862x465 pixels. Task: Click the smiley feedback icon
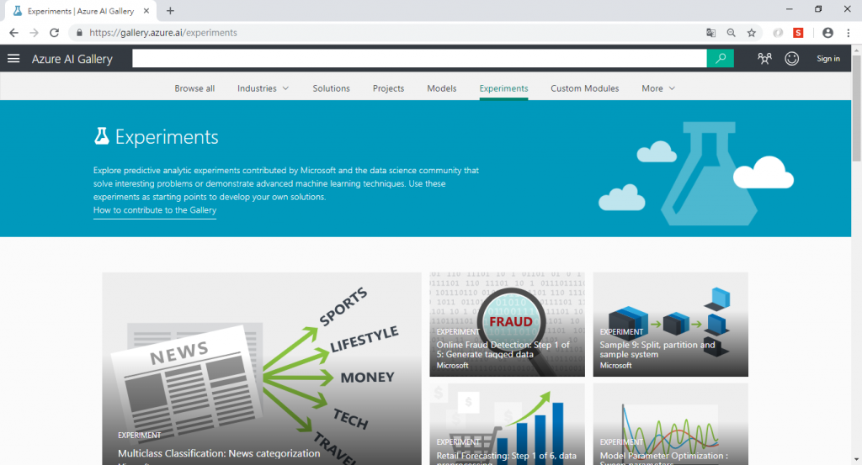[791, 58]
